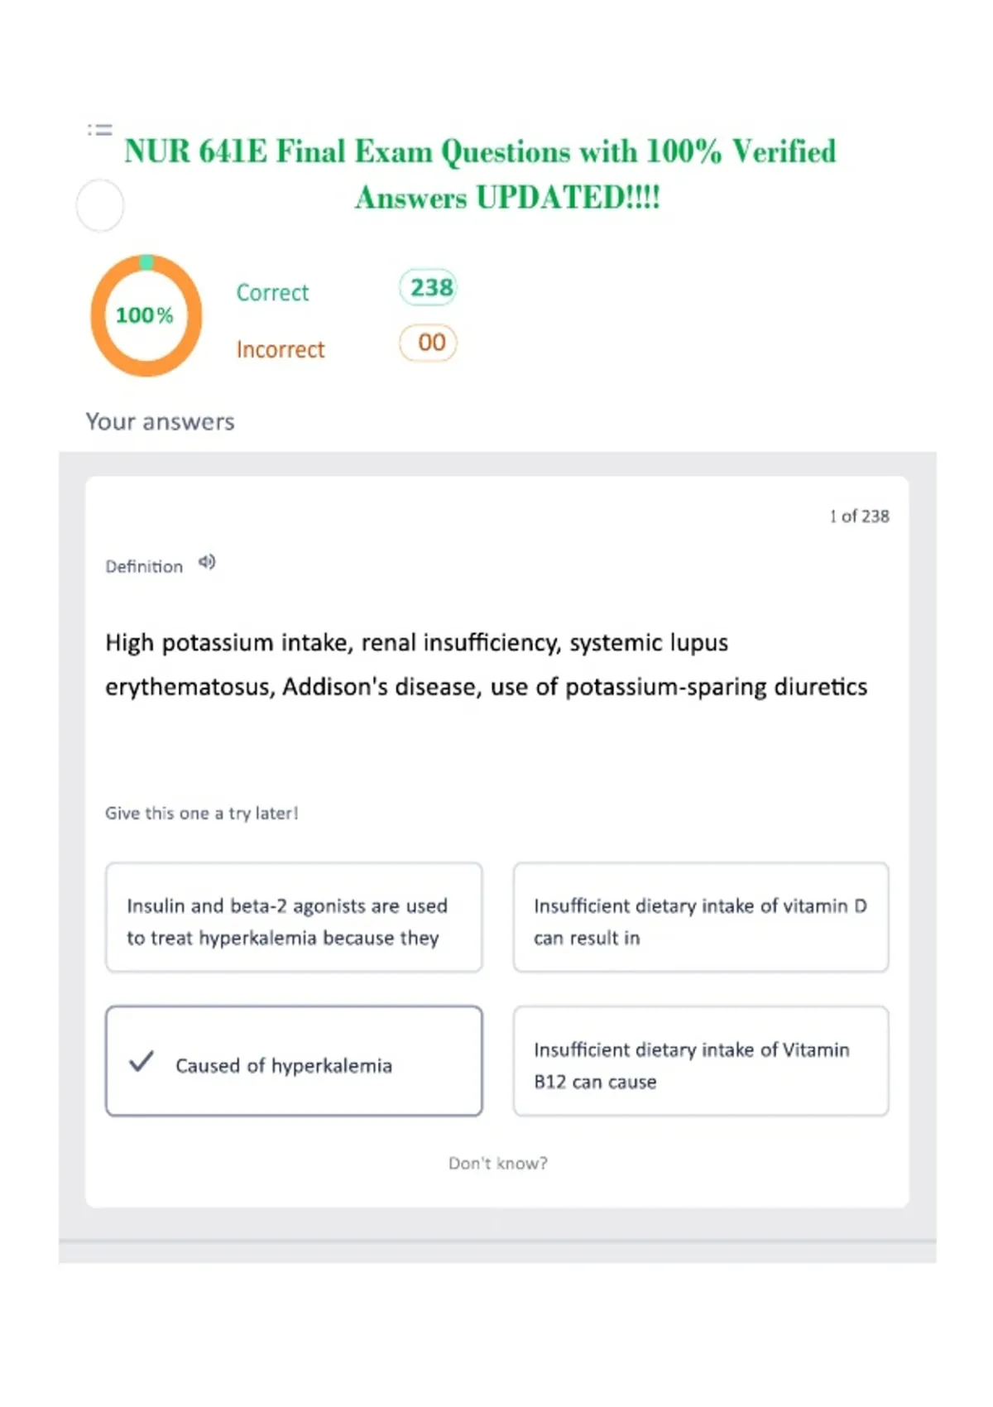Click the NUR 641E Final Exam title

[x=481, y=175]
